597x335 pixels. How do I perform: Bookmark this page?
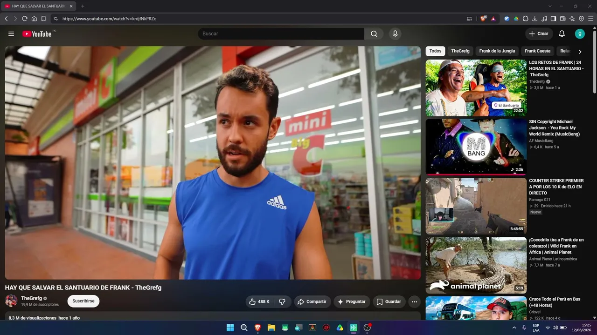[x=43, y=19]
